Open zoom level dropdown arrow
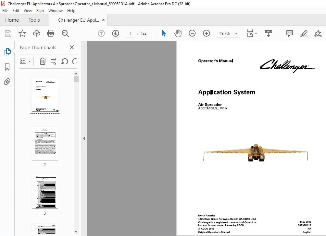326x236 pixels. pos(236,33)
